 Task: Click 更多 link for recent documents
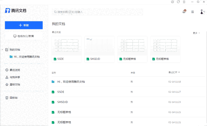click(x=196, y=33)
